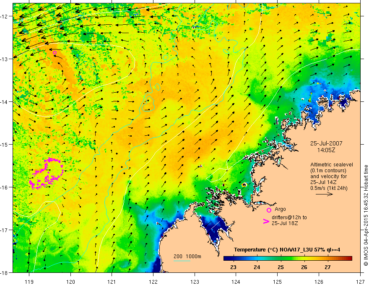Click the '27' colorbar tick label

(x=327, y=267)
